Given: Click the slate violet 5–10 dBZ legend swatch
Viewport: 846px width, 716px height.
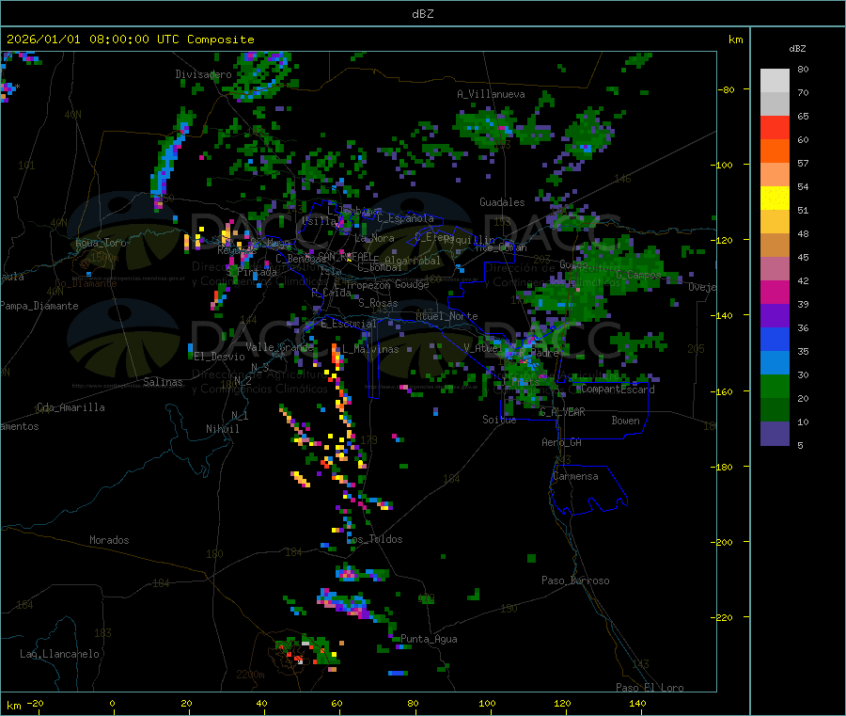Looking at the screenshot, I should (775, 434).
